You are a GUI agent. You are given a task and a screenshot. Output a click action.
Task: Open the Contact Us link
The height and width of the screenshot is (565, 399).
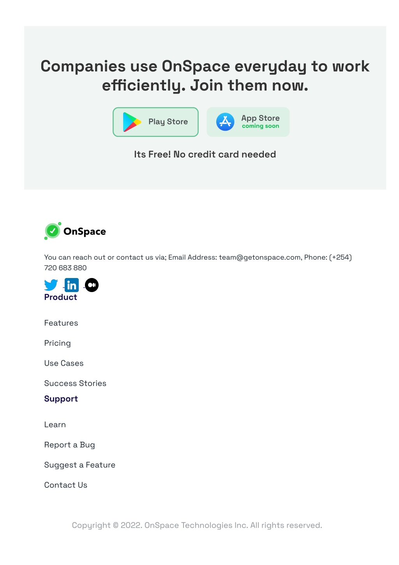[66, 485]
